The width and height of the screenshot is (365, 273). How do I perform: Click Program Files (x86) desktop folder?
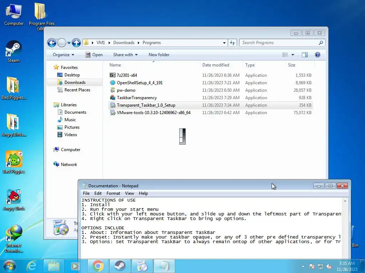[41, 16]
